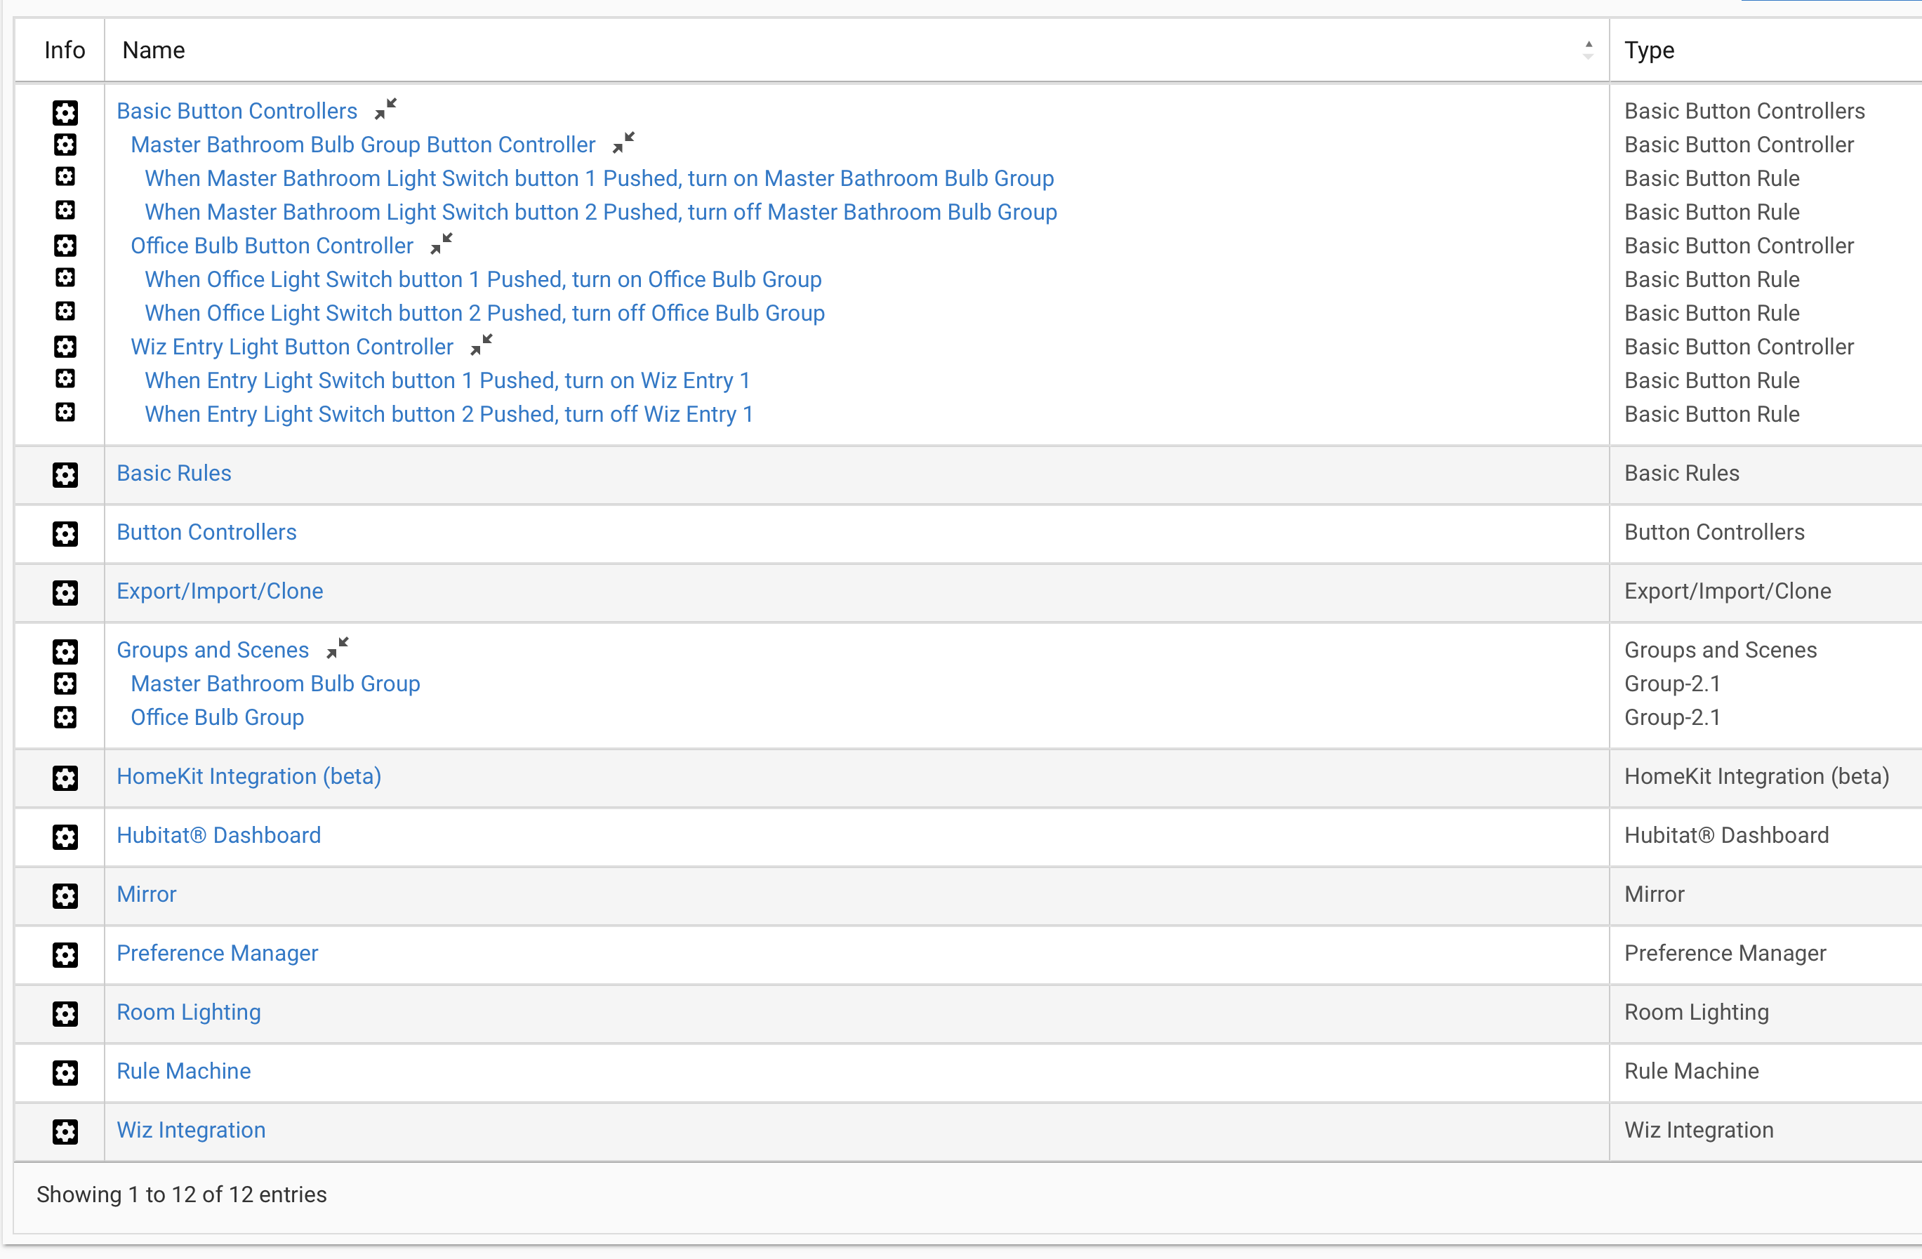Image resolution: width=1922 pixels, height=1259 pixels.
Task: Collapse the Basic Button Controllers tree
Action: click(x=386, y=108)
